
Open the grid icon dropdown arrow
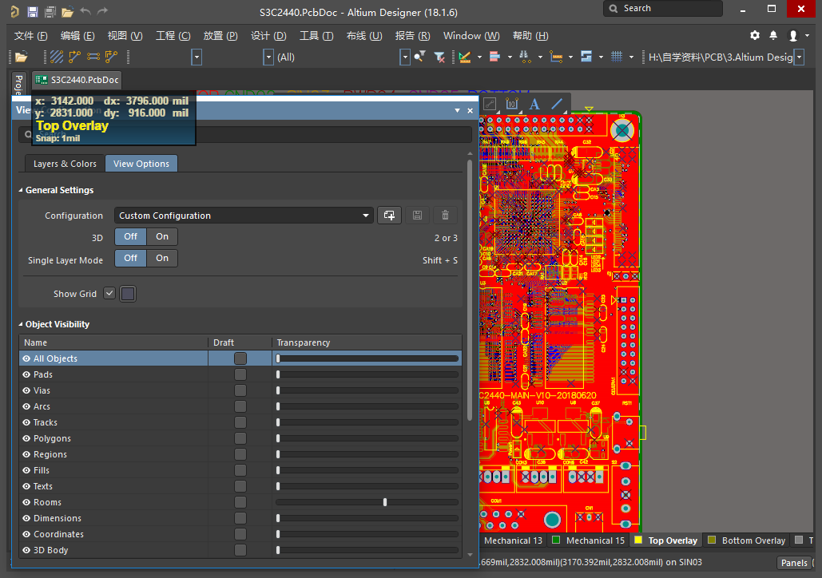[x=631, y=57]
